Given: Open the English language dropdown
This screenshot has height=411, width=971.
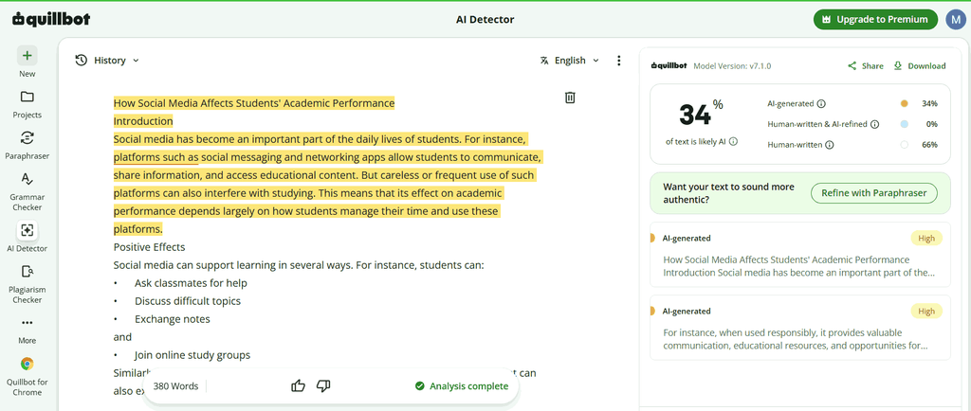Looking at the screenshot, I should click(x=570, y=61).
